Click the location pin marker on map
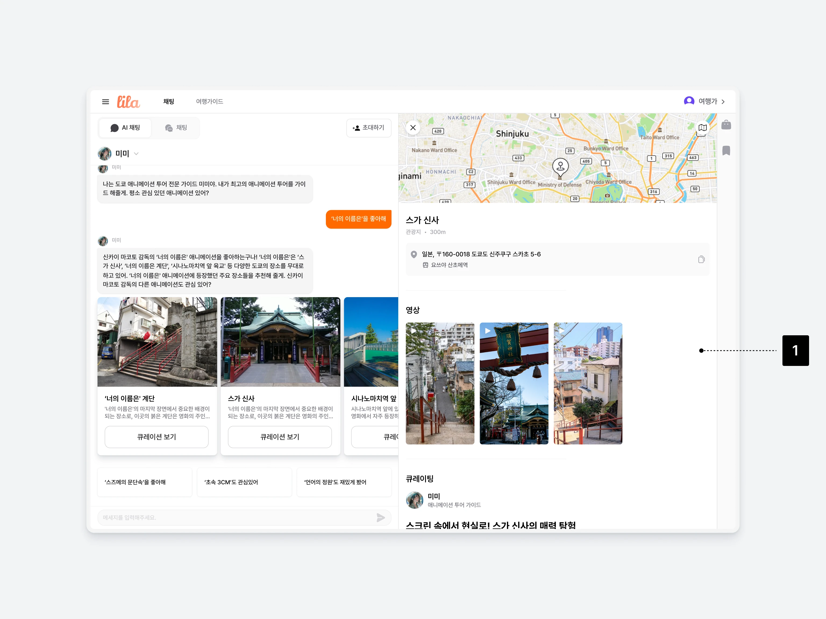 (x=561, y=168)
